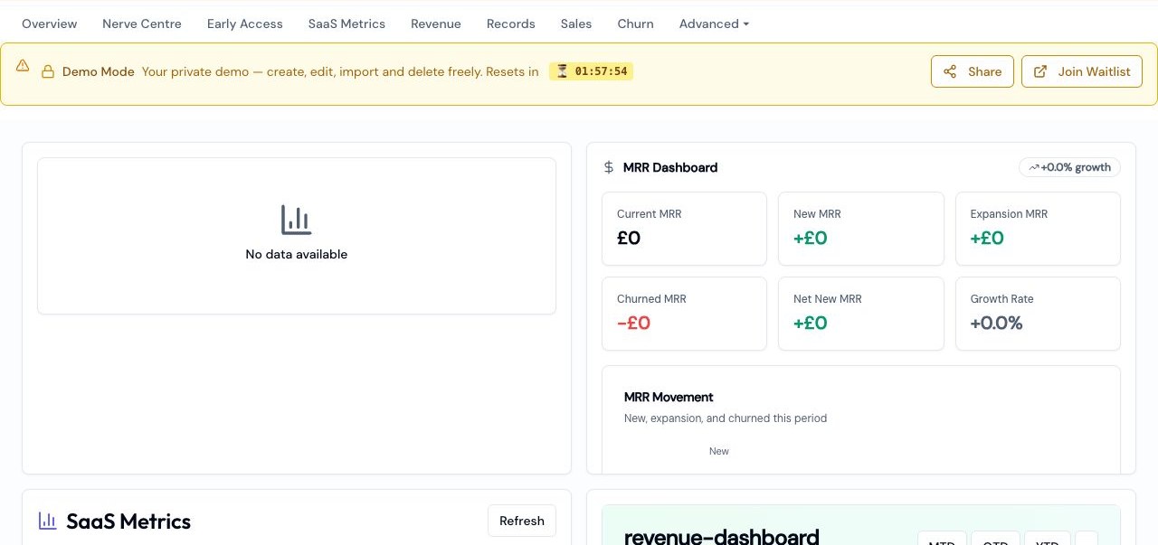
Task: Click the bar chart icon above No data available
Action: tap(297, 220)
